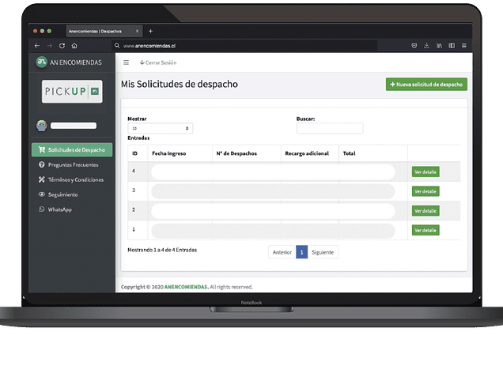Click the AN Encomiendas logo icon
Image resolution: width=503 pixels, height=377 pixels.
(x=41, y=62)
